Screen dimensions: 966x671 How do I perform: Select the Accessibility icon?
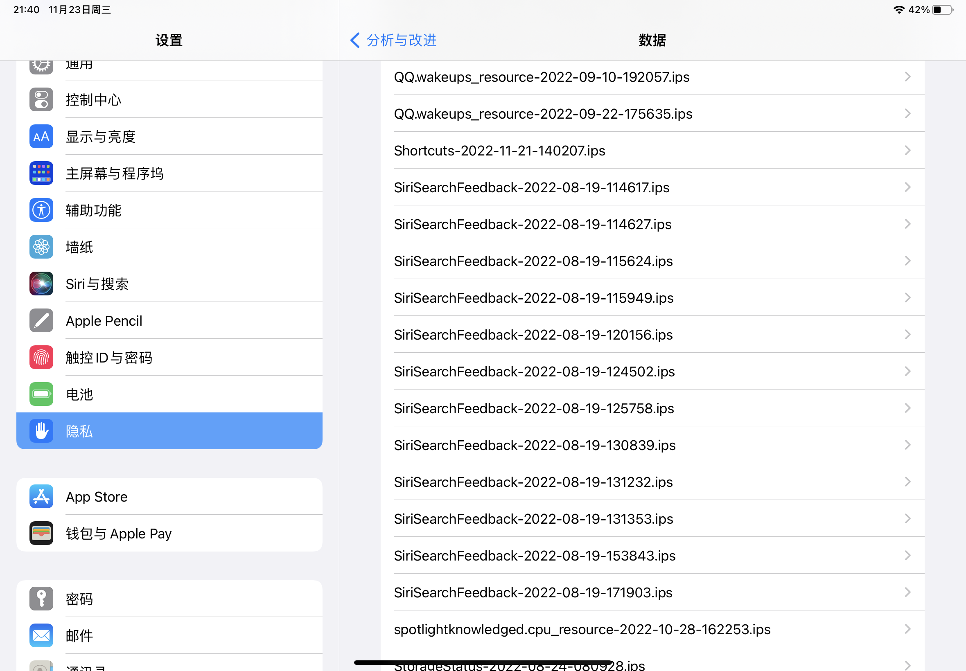point(41,210)
